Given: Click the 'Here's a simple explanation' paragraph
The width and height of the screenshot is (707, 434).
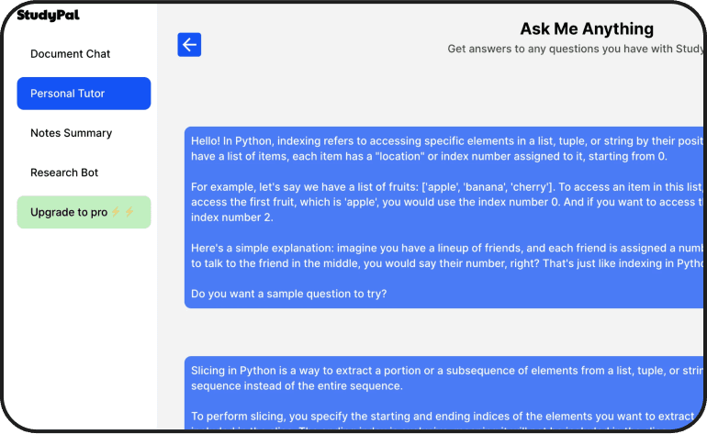Looking at the screenshot, I should point(446,255).
